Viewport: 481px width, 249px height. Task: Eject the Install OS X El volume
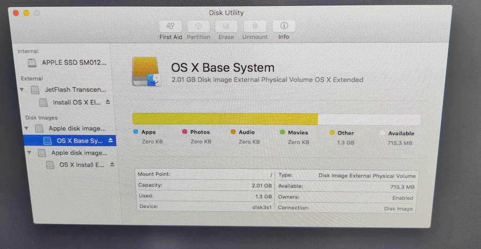[x=108, y=102]
